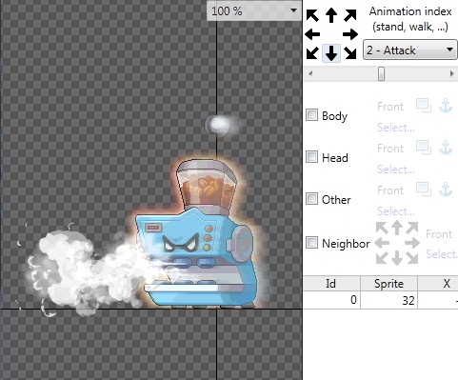Screen dimensions: 458x380
Task: Click the Body anchor icon
Action: (446, 106)
